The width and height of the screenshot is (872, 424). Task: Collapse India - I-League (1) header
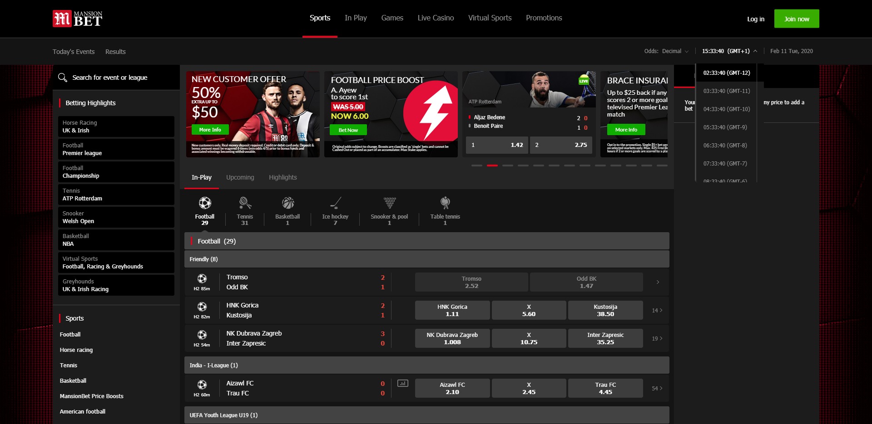coord(427,365)
